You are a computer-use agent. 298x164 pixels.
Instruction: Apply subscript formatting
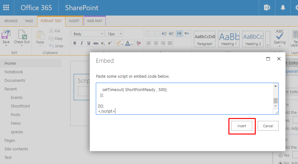103,43
